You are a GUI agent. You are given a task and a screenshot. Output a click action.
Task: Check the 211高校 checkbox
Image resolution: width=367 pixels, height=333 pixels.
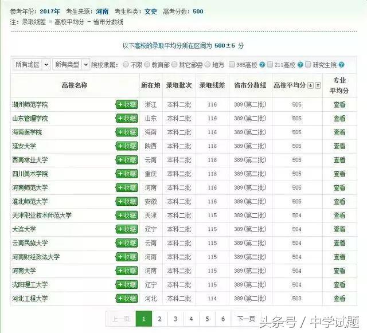(270, 64)
